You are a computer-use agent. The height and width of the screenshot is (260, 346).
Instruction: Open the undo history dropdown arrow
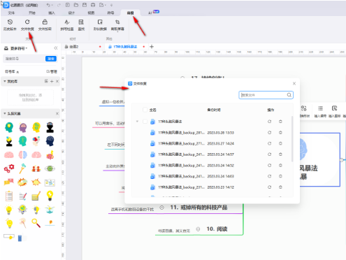click(x=52, y=5)
